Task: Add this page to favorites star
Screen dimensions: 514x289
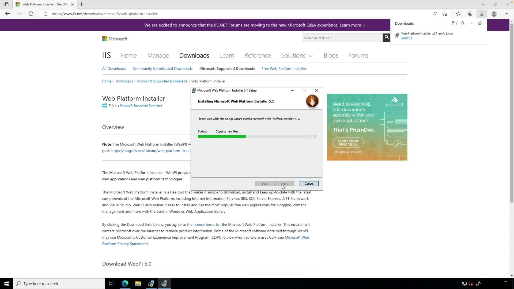Action: (445, 14)
